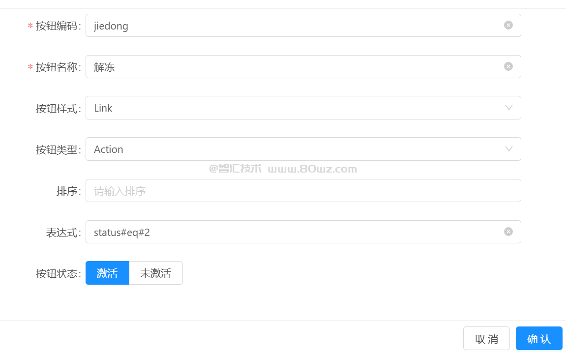
Task: Open the Action type select box
Action: (x=303, y=149)
